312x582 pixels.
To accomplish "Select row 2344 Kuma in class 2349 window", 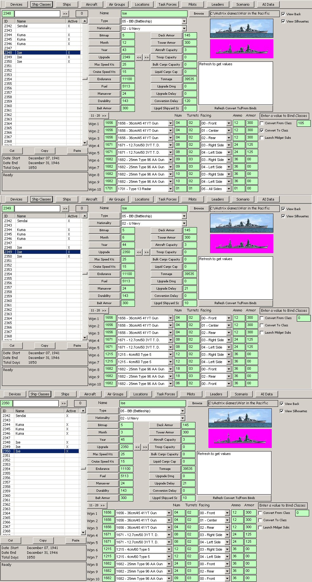I will click(41, 230).
